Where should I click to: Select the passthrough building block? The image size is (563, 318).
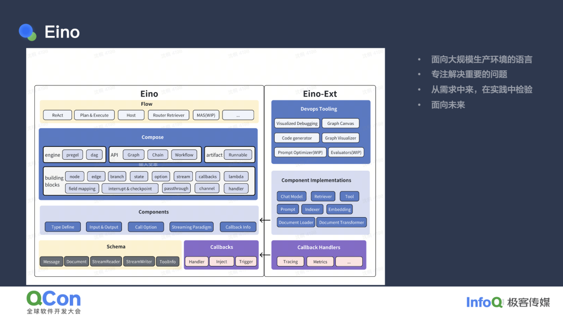[x=176, y=188]
